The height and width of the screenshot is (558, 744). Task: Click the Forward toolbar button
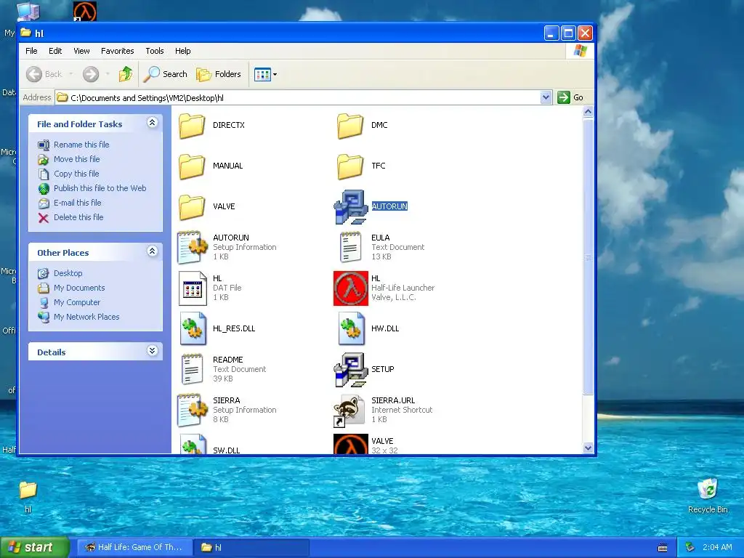click(x=91, y=74)
